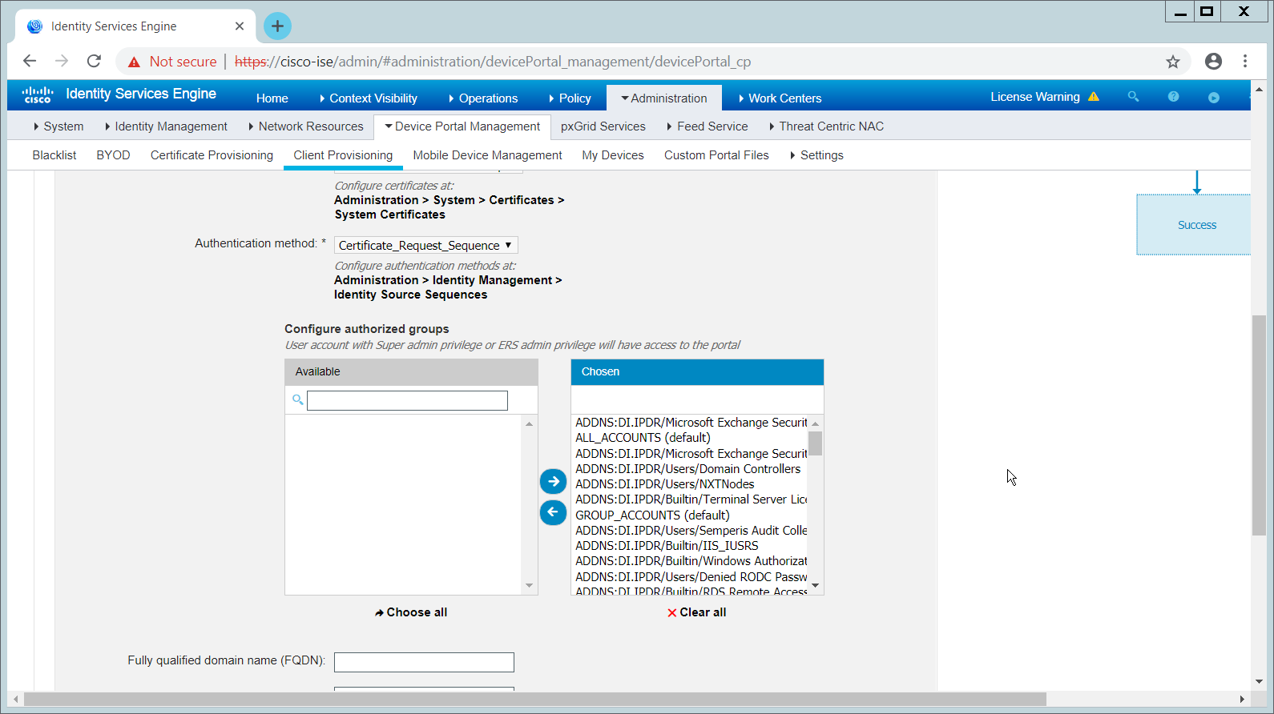Expand the Identity Management menu
Image resolution: width=1274 pixels, height=714 pixels.
point(166,126)
